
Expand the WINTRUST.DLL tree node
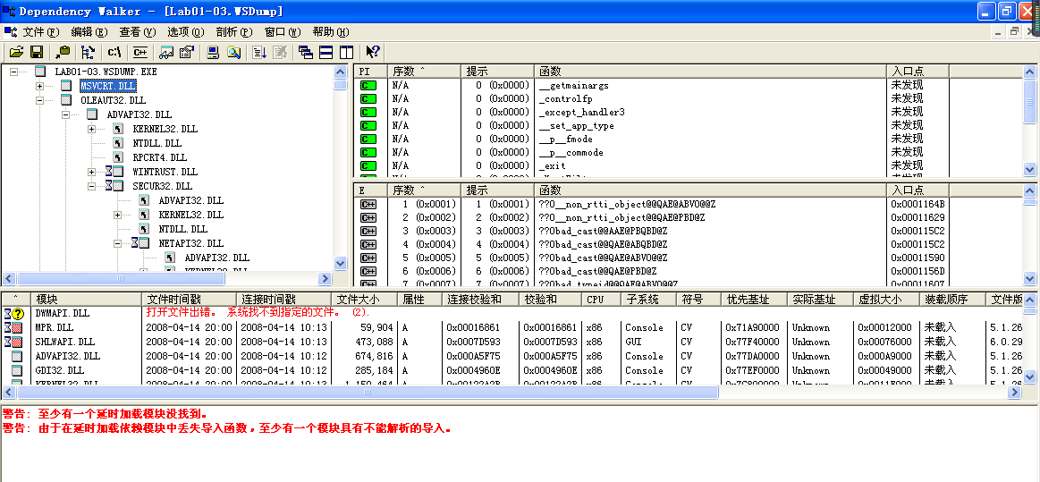tap(91, 172)
